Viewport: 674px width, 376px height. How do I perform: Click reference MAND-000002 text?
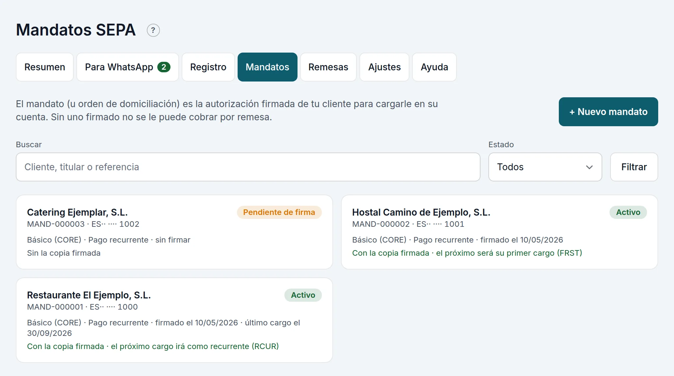pyautogui.click(x=381, y=224)
